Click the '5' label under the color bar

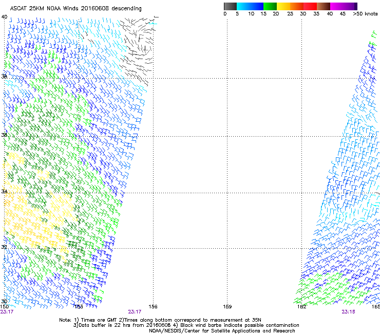point(237,14)
